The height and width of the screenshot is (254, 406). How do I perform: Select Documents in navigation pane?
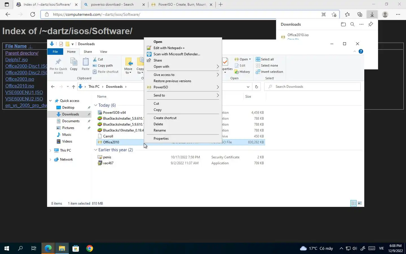coord(71,121)
